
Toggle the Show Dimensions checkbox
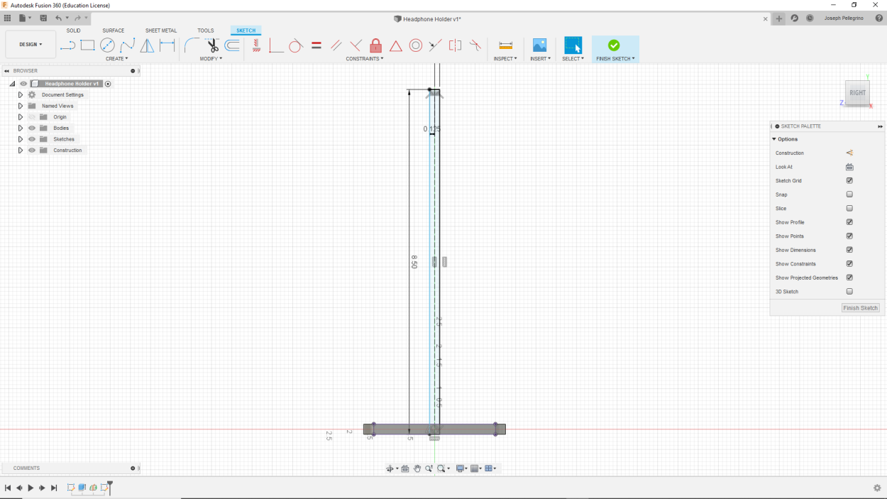849,250
